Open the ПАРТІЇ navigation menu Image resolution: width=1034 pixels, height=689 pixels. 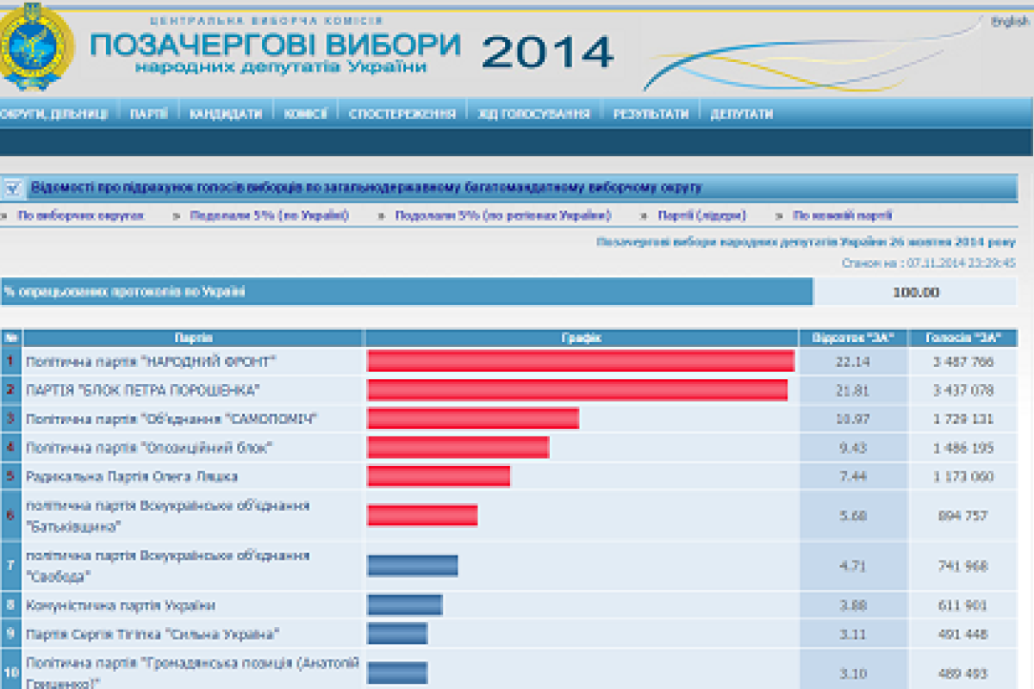pyautogui.click(x=147, y=112)
